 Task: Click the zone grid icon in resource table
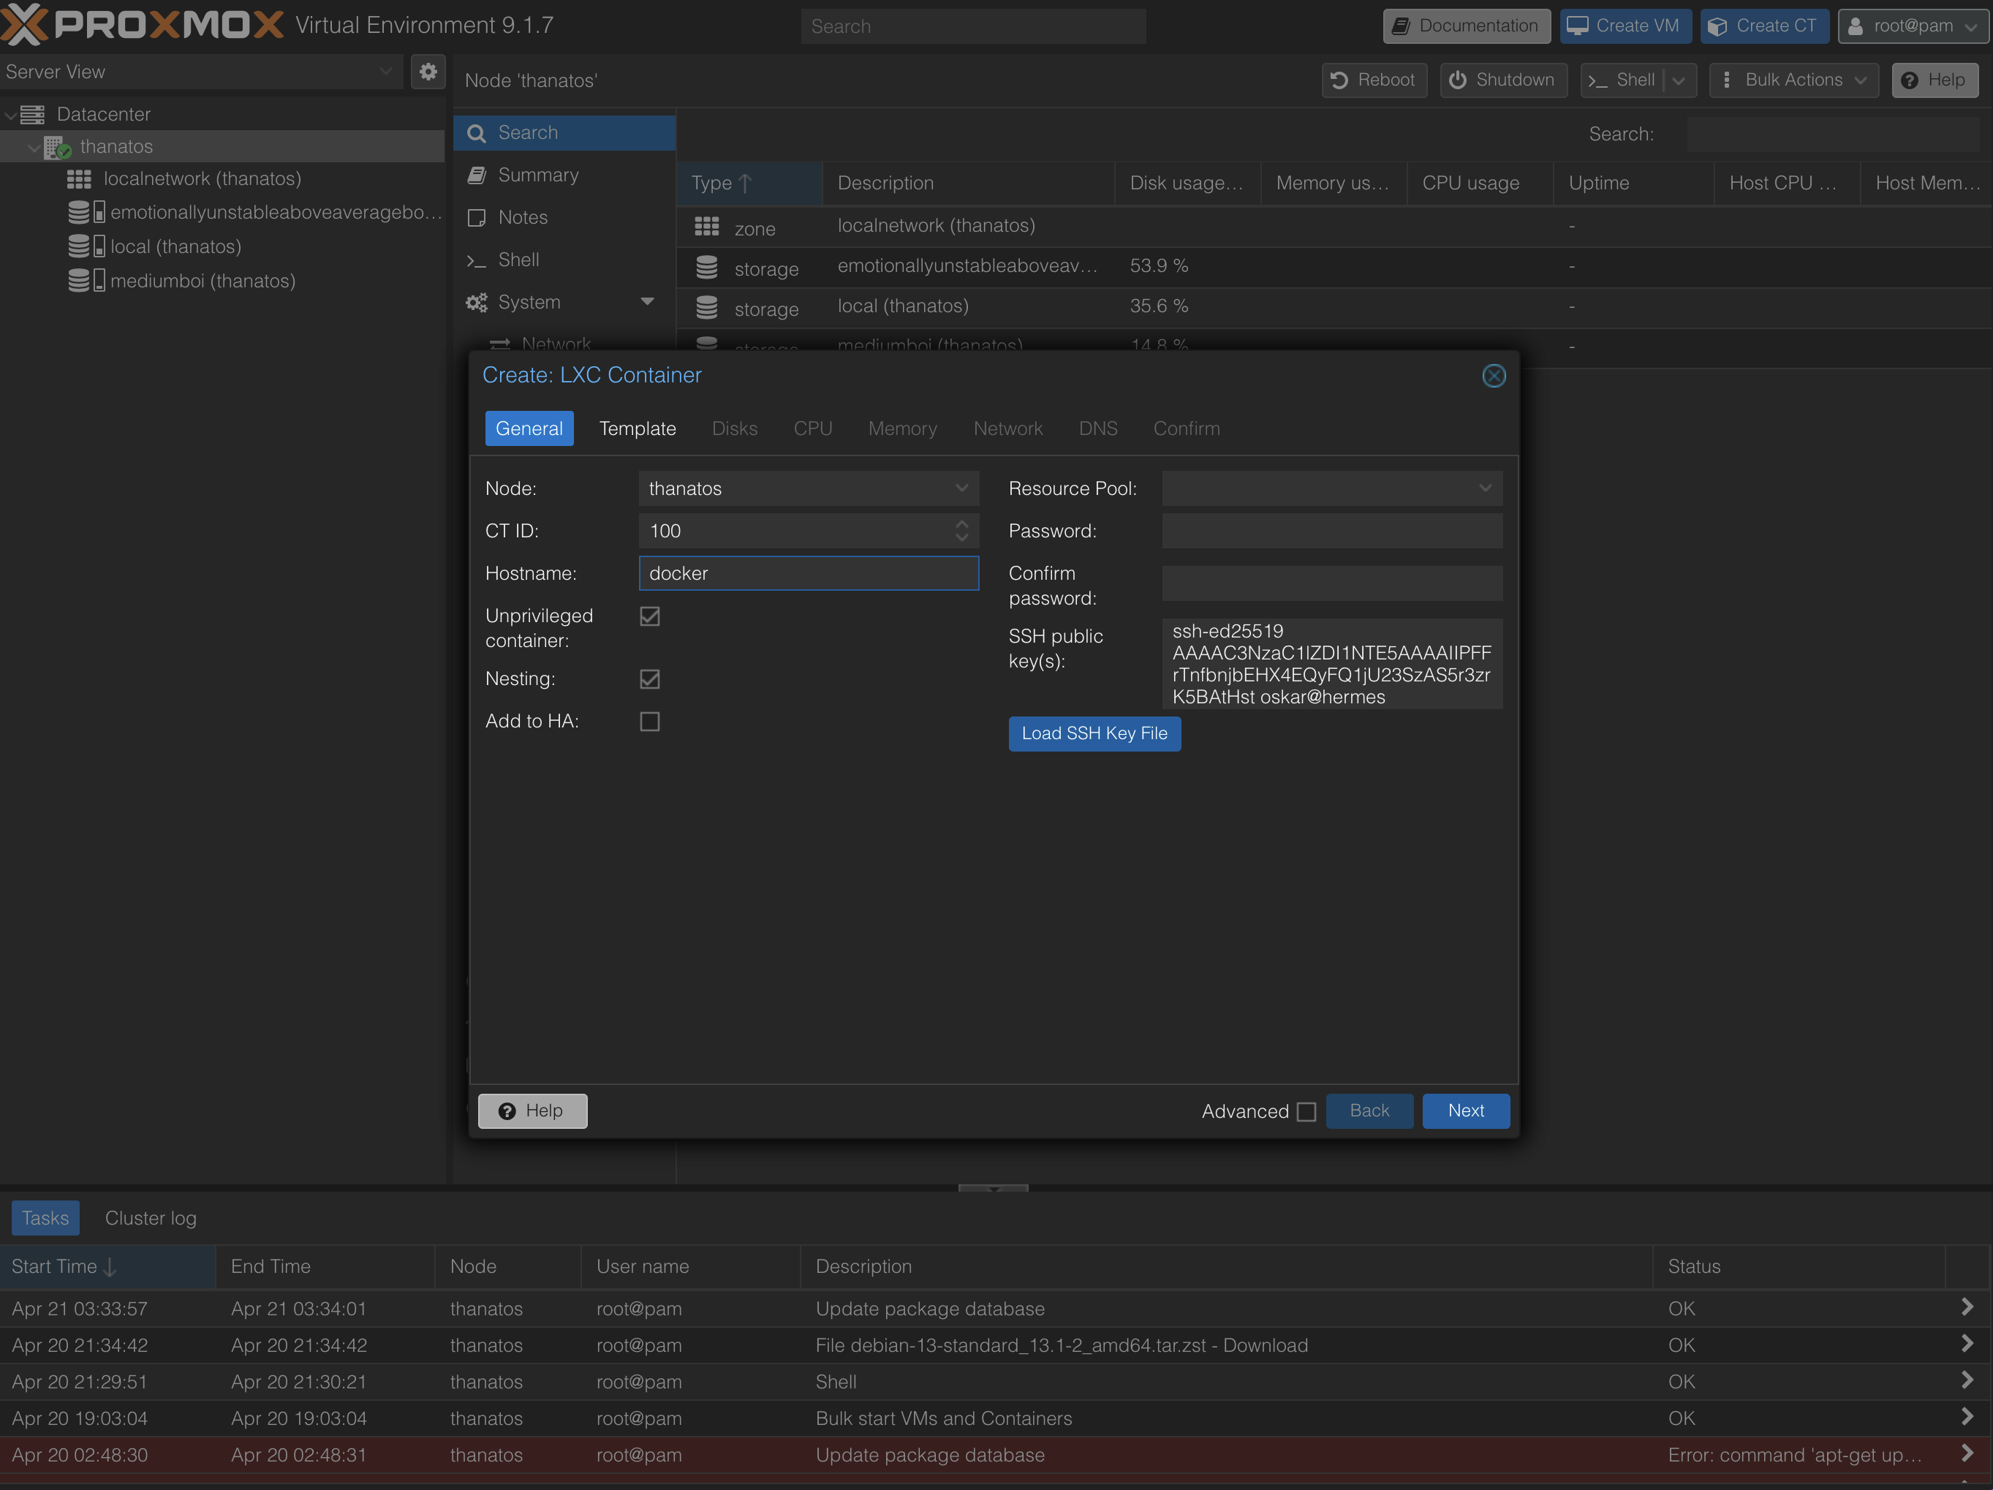click(706, 226)
